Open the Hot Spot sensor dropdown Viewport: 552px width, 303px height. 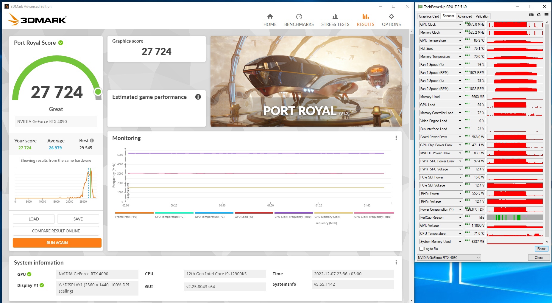click(x=460, y=49)
